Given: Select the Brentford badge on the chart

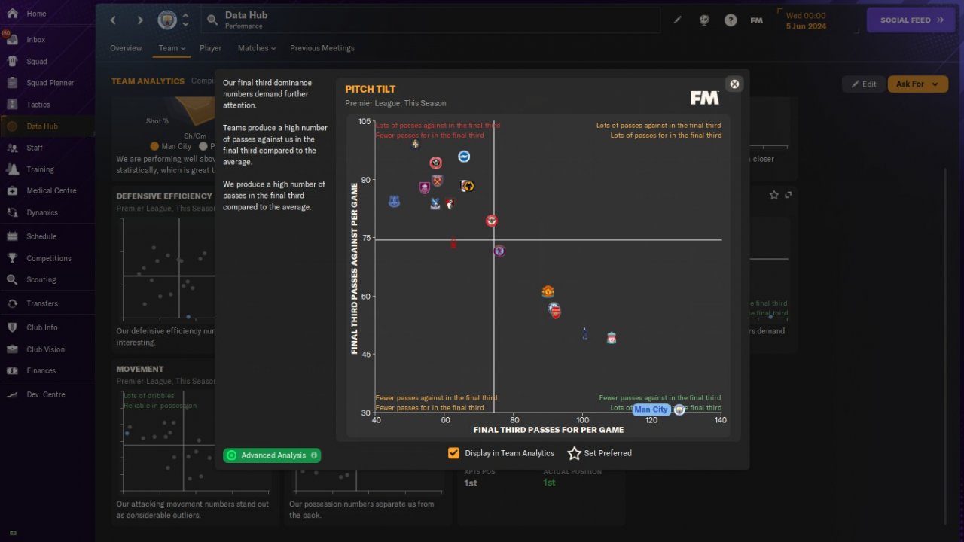Looking at the screenshot, I should 491,221.
